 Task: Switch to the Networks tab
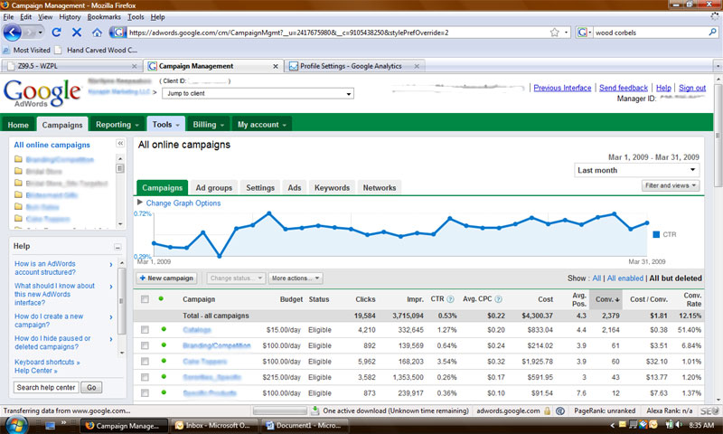coord(379,188)
